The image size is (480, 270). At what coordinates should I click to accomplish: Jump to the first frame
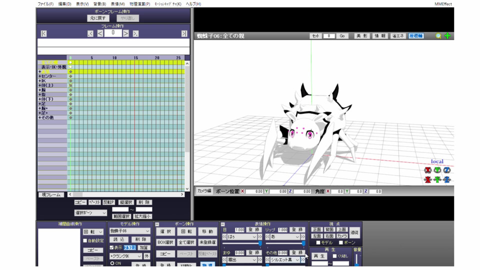44,33
